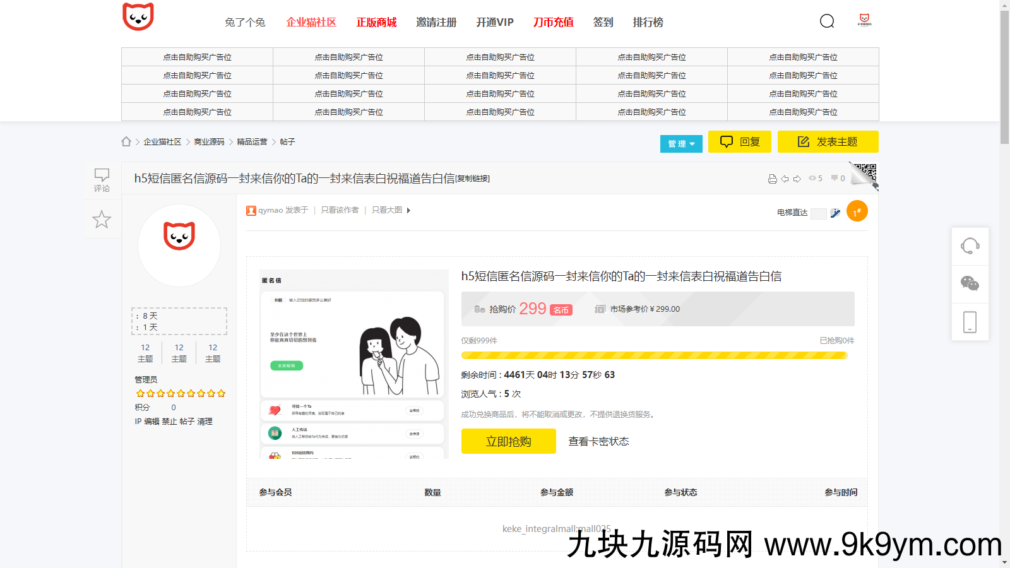The height and width of the screenshot is (568, 1010).
Task: Open the print icon in thread header
Action: (772, 179)
